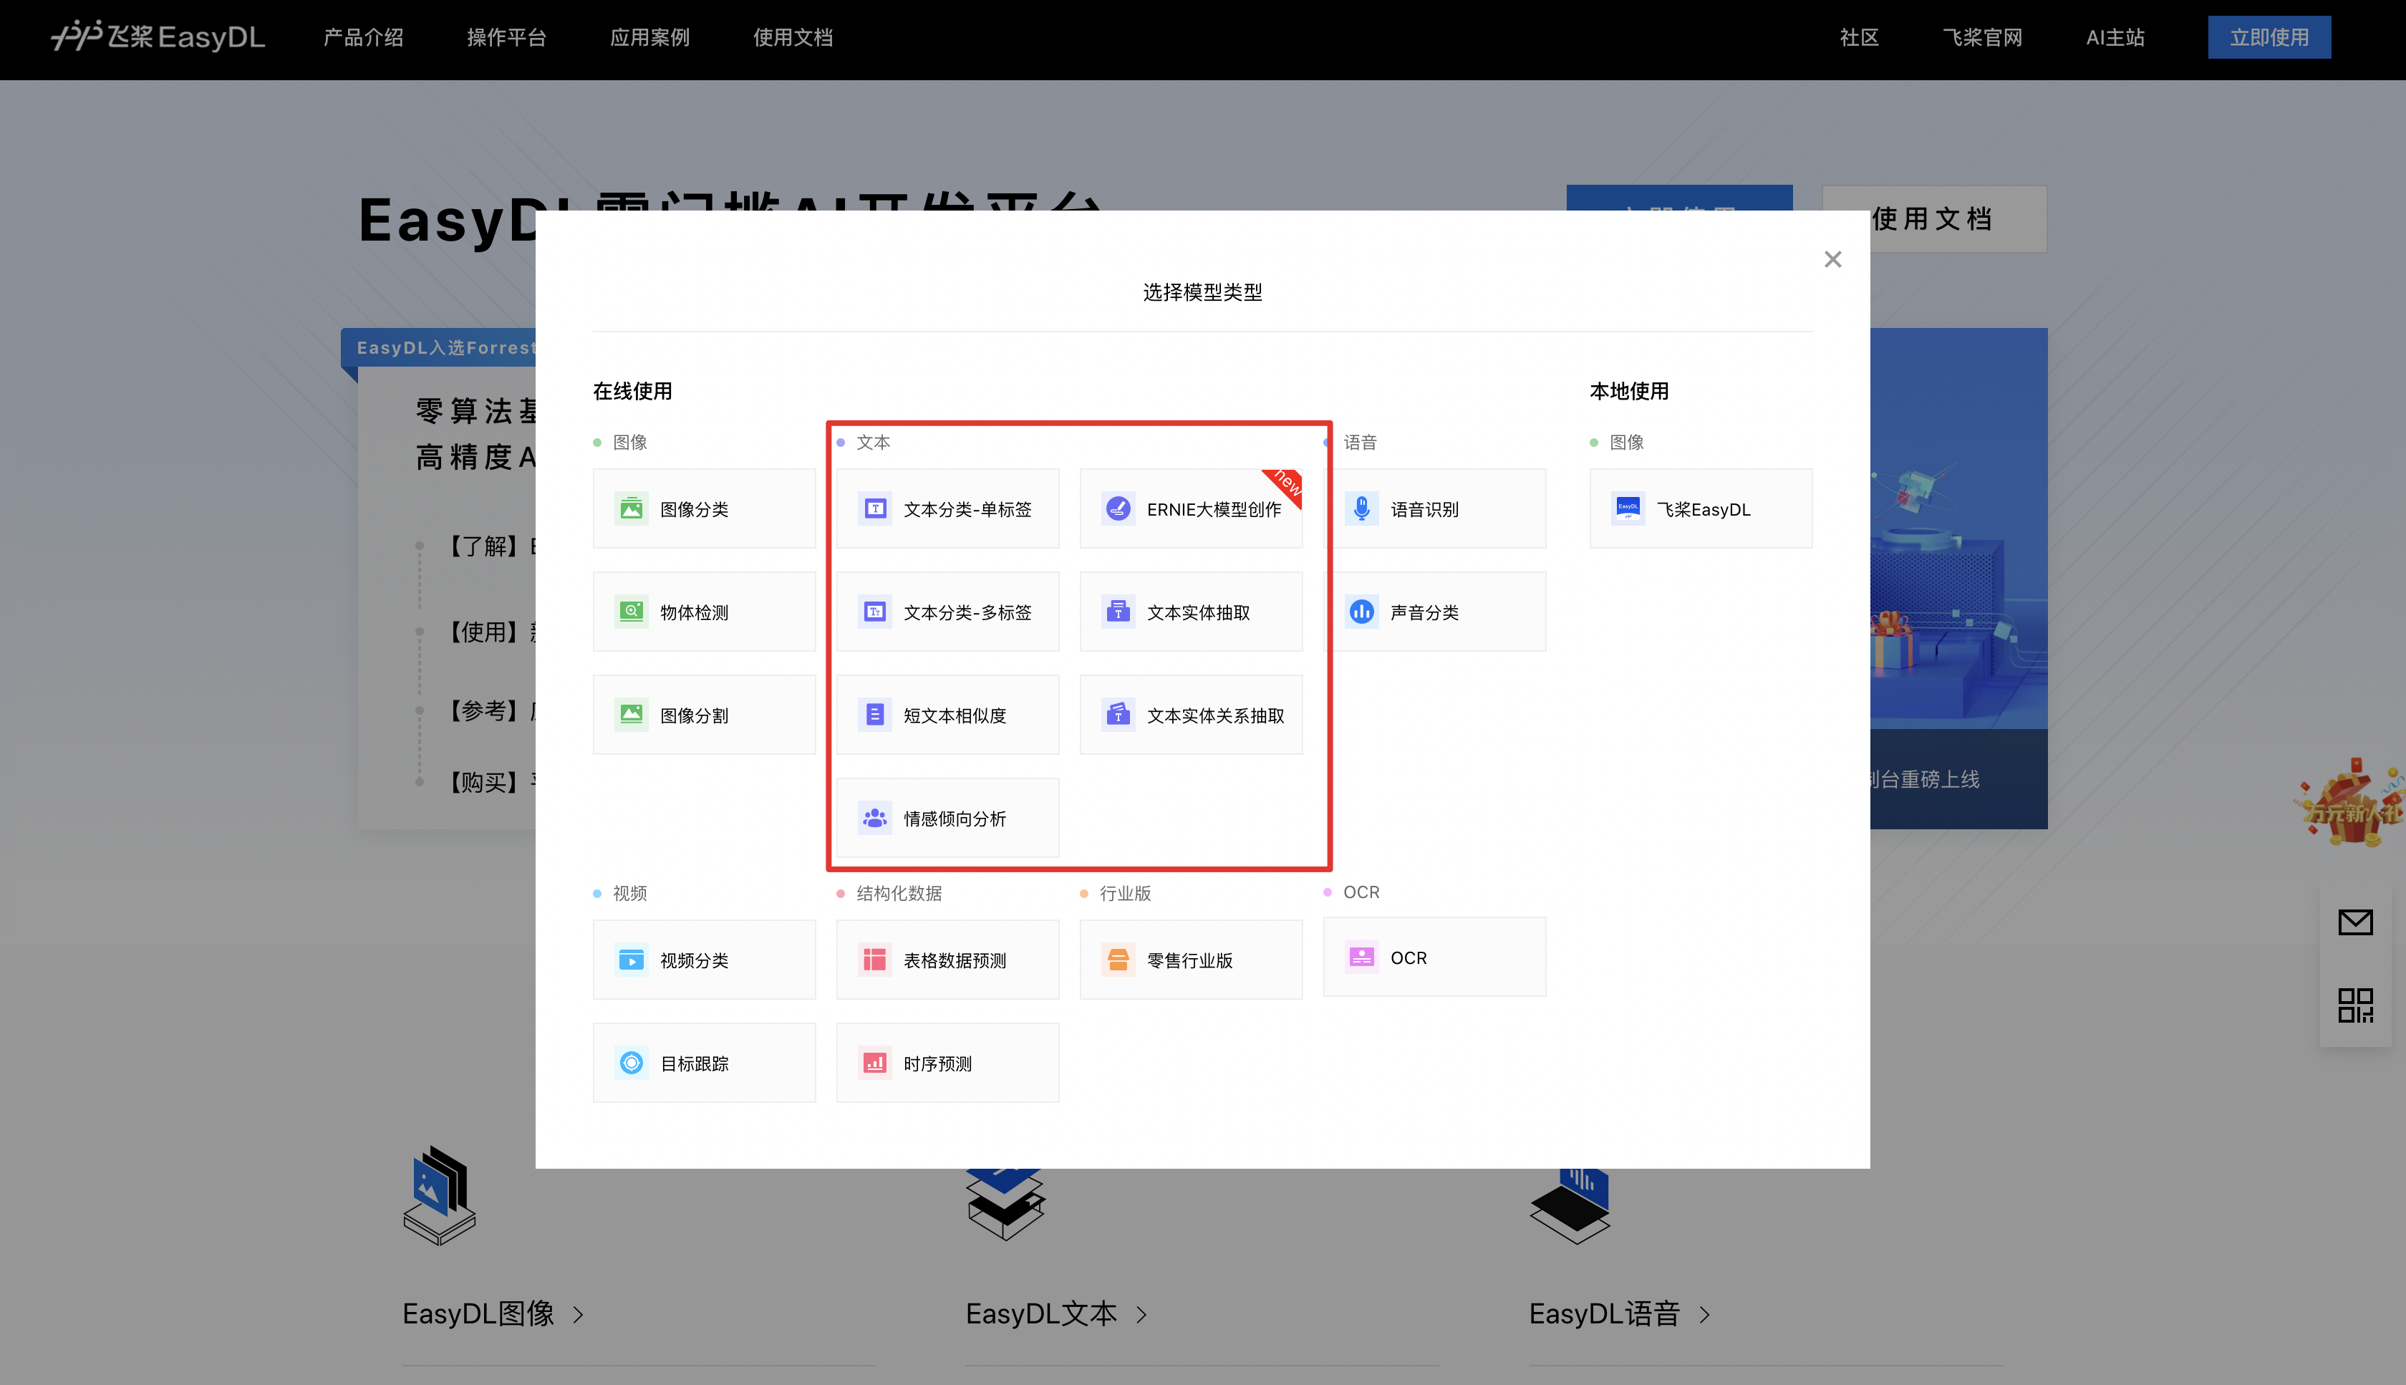Open the 应用案例 menu

point(649,37)
